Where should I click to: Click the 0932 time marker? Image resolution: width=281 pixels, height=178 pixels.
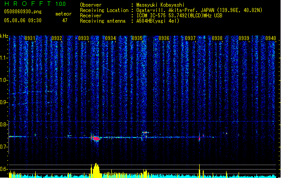57,38
